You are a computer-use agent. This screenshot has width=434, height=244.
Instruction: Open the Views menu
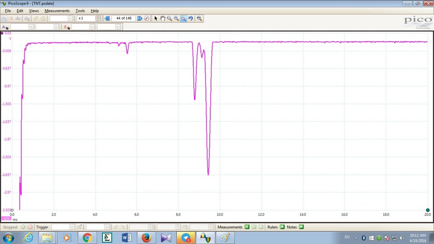tap(34, 11)
